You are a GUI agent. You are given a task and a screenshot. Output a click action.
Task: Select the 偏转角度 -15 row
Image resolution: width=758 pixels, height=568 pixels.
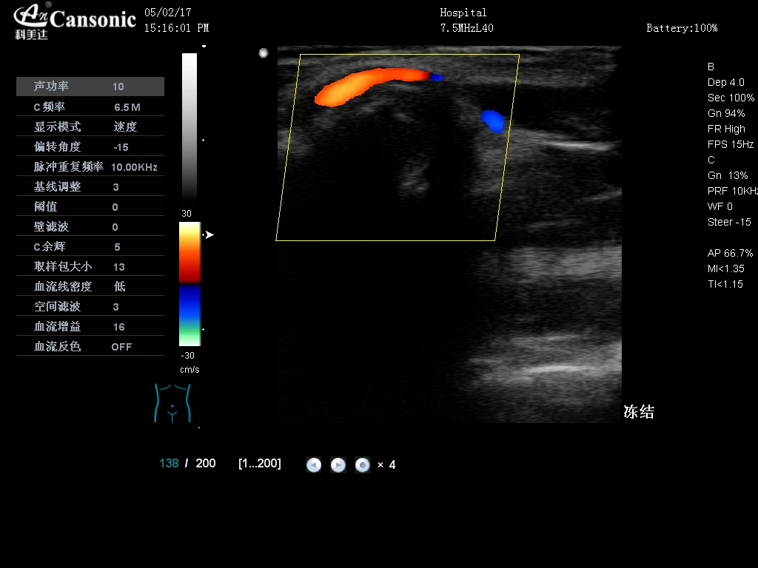(90, 147)
